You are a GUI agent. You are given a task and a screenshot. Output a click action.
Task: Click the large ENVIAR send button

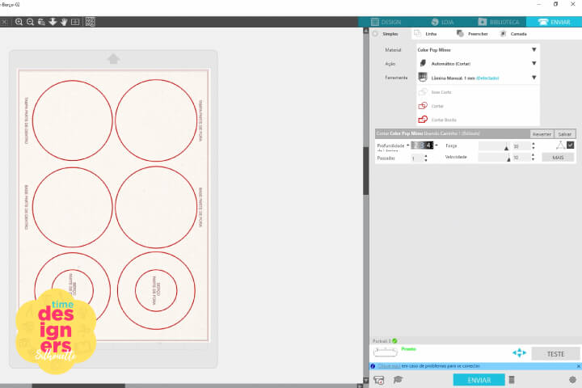click(x=479, y=380)
